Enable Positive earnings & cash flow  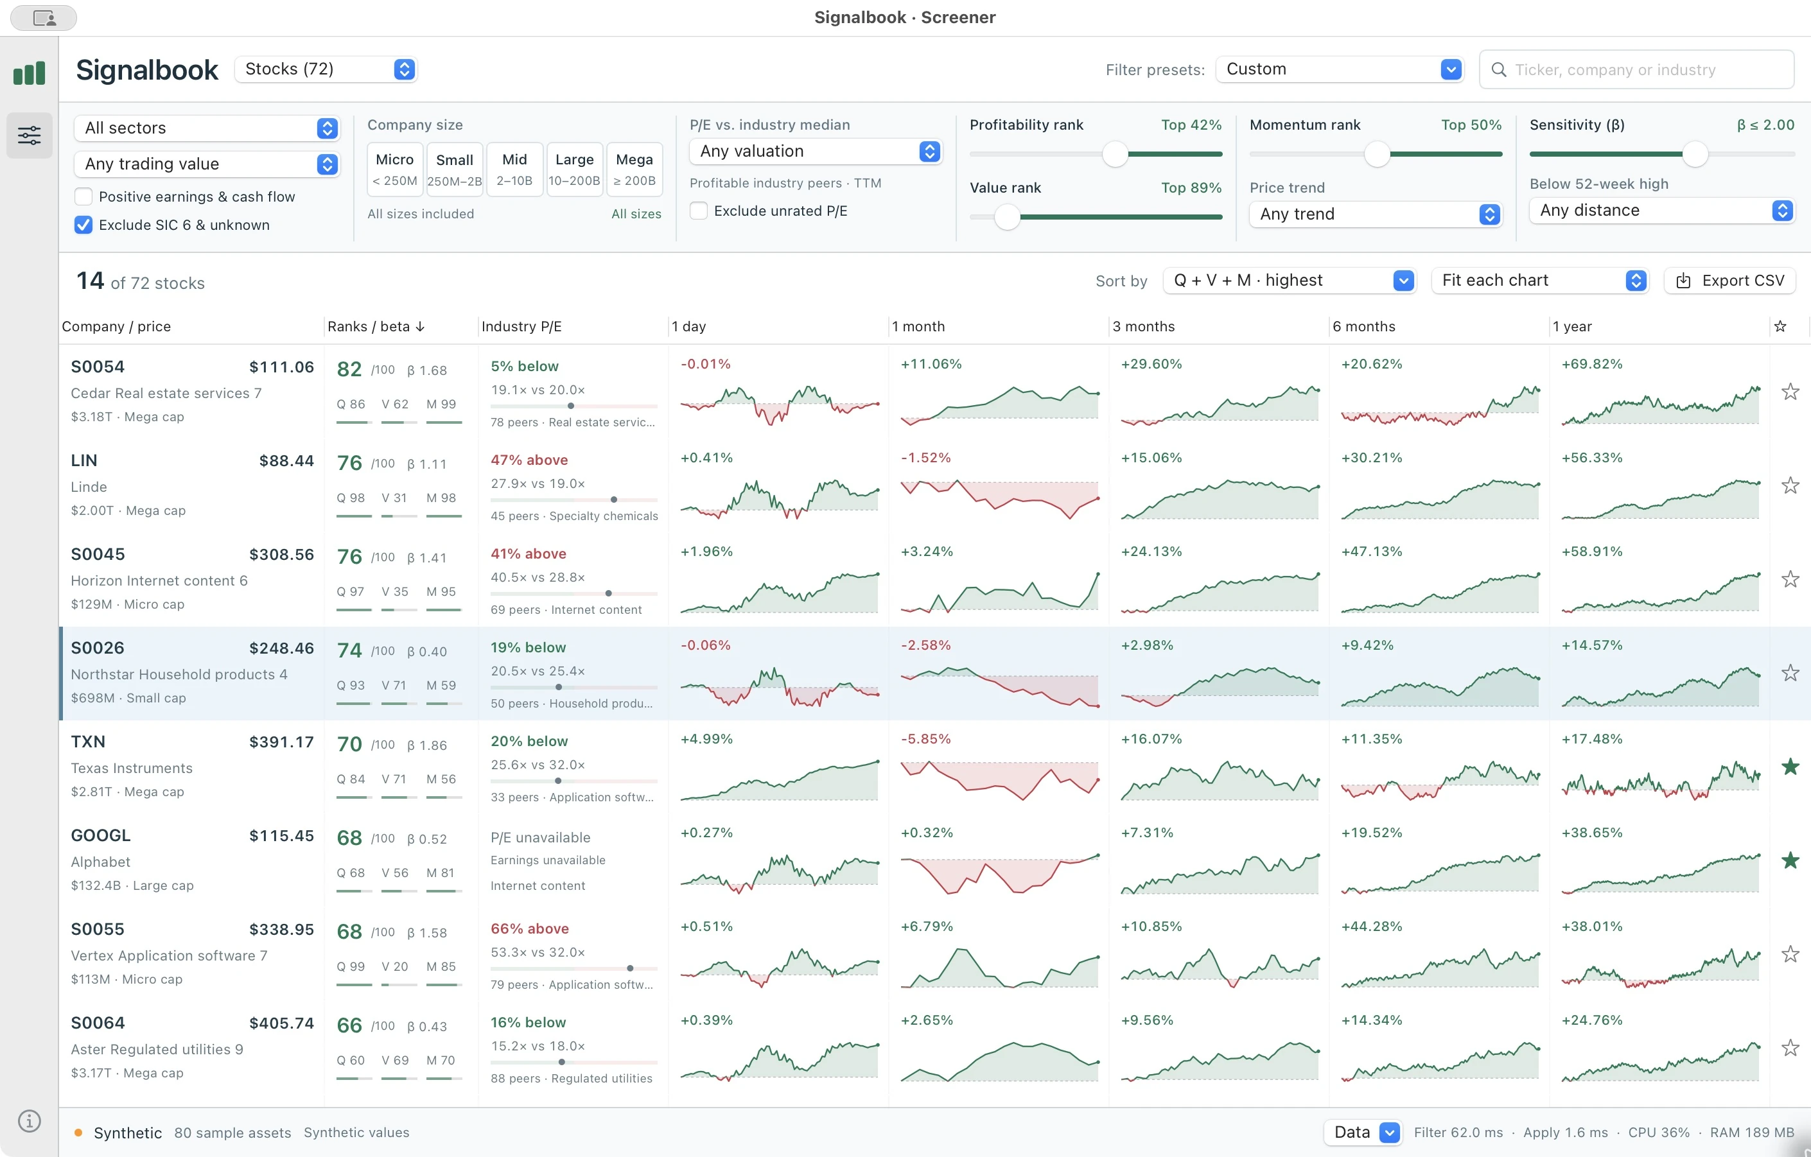pyautogui.click(x=83, y=197)
